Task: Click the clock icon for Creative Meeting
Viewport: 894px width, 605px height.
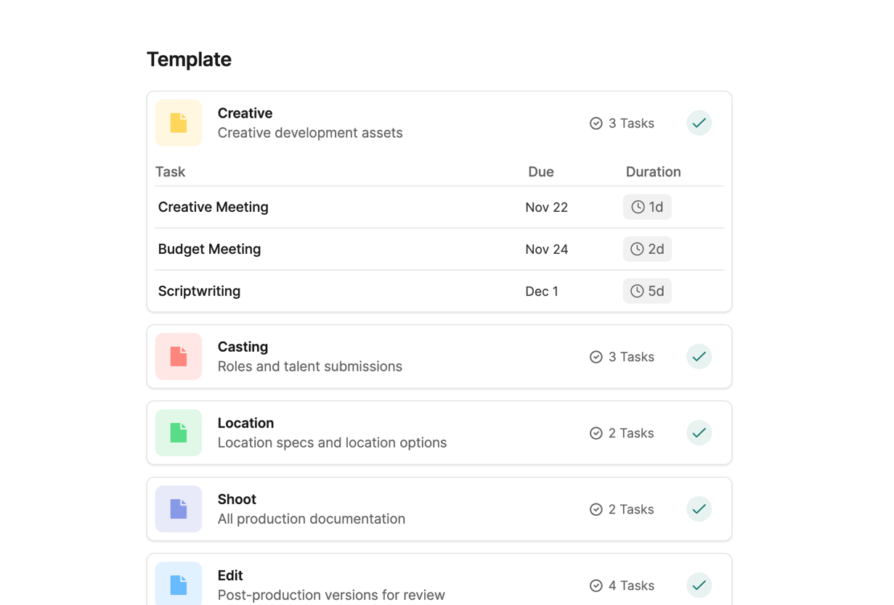Action: [x=638, y=207]
